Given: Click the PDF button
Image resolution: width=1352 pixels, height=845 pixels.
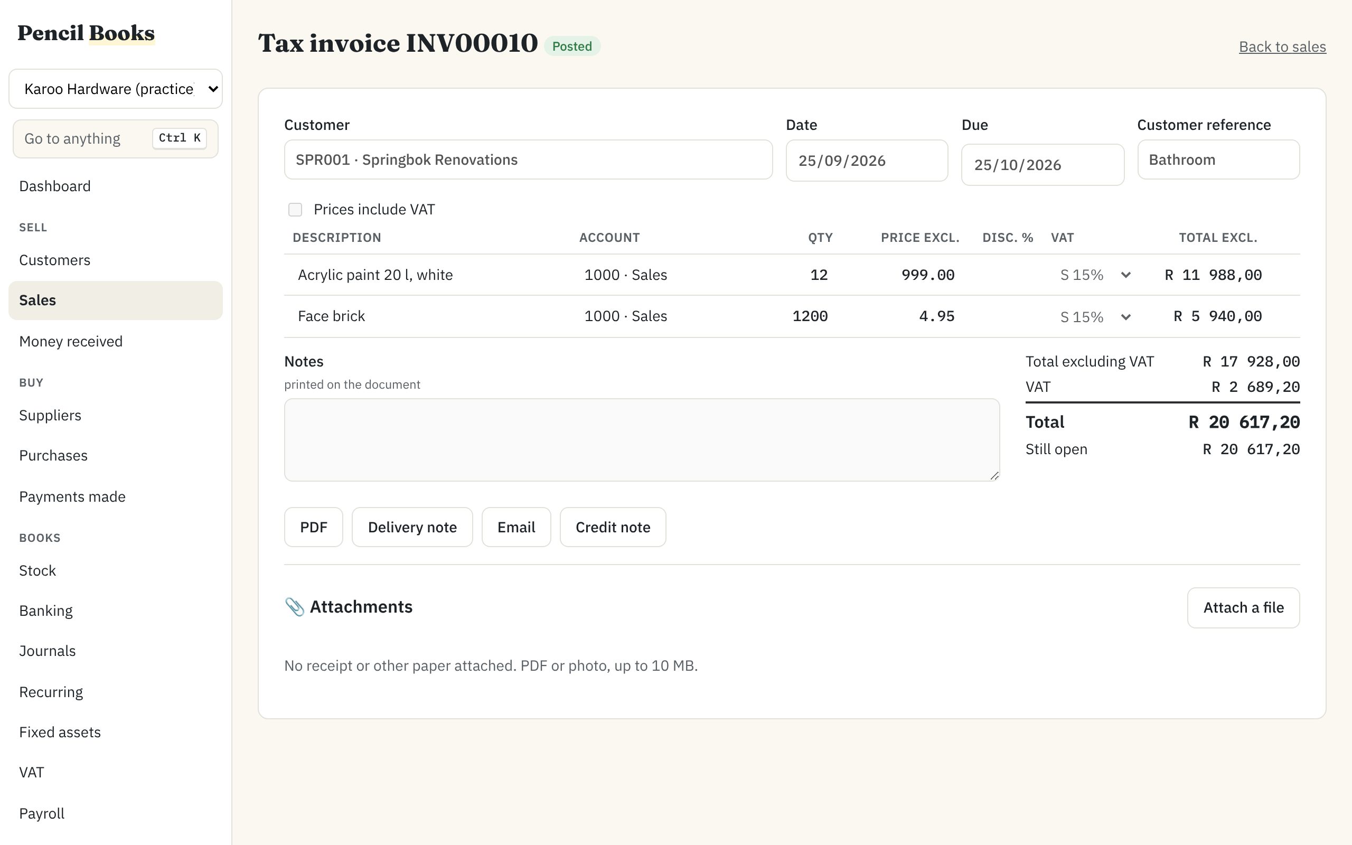Looking at the screenshot, I should click(313, 527).
